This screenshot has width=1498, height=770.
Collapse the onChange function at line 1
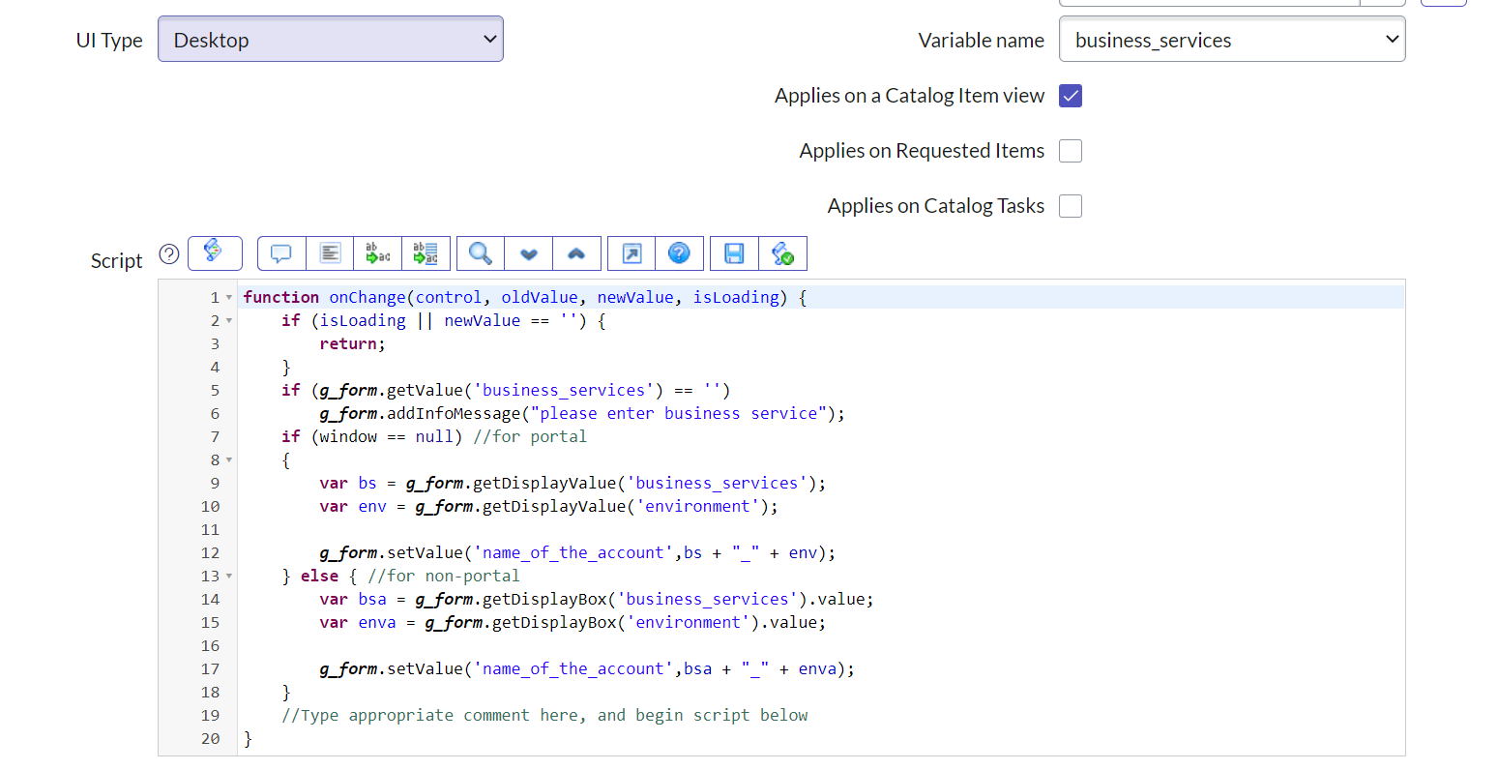pos(229,298)
